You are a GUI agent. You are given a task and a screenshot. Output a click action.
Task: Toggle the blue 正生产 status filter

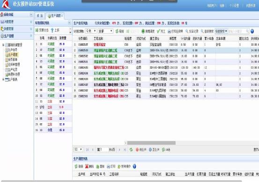pyautogui.click(x=154, y=150)
